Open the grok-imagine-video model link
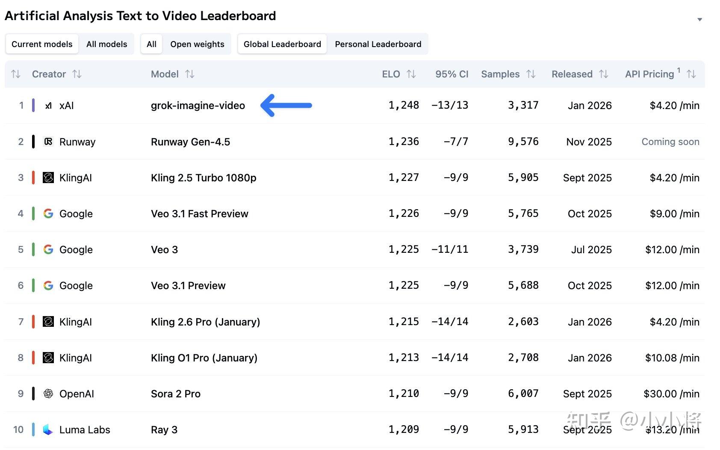The height and width of the screenshot is (450, 720). point(198,106)
